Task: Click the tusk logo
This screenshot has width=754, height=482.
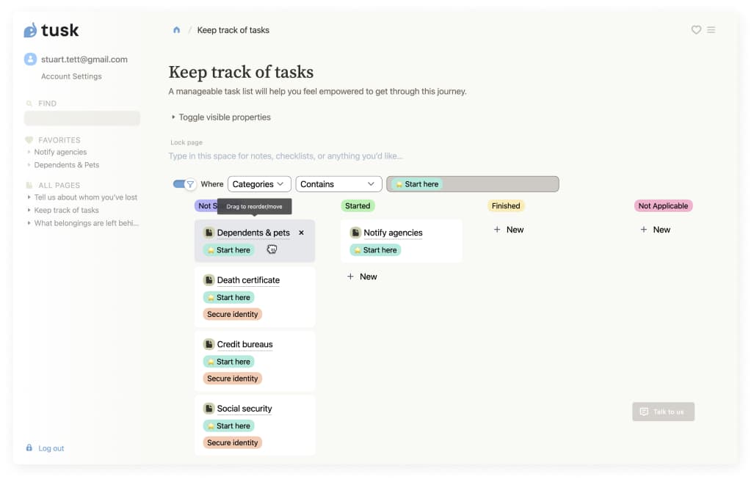Action: (x=51, y=30)
